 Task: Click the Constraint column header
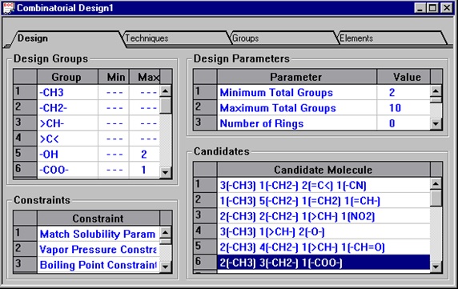click(x=98, y=219)
